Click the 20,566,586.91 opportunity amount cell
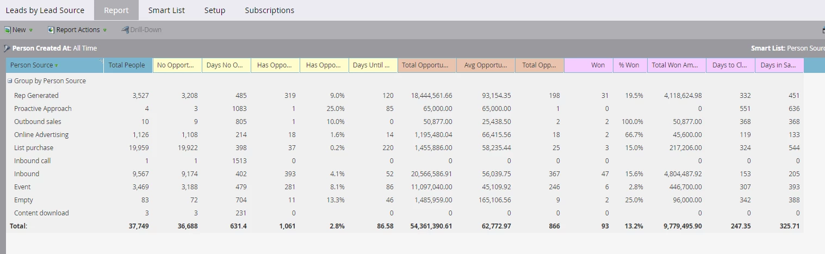The width and height of the screenshot is (825, 254). 431,174
